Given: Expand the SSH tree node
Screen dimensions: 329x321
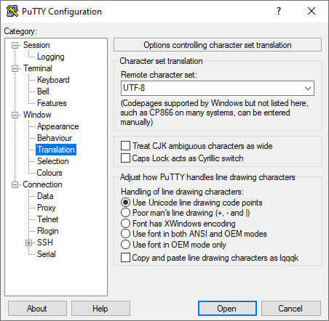Looking at the screenshot, I should (x=29, y=243).
